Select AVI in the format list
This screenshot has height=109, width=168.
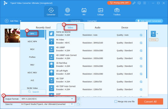point(32,80)
